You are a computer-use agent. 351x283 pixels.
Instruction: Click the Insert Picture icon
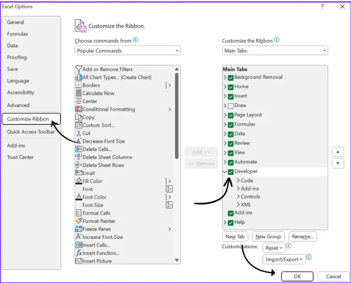tap(79, 261)
